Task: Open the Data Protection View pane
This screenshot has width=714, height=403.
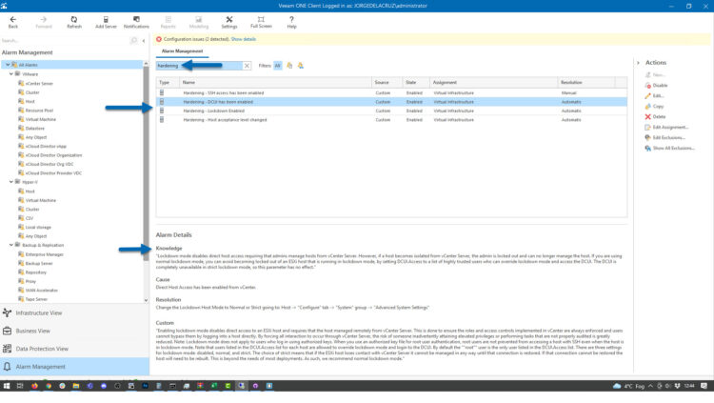Action: pyautogui.click(x=74, y=349)
